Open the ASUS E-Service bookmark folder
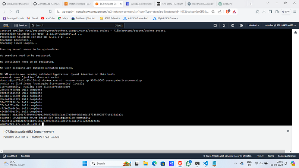Viewport: 299px width, 168px height. [110, 18]
